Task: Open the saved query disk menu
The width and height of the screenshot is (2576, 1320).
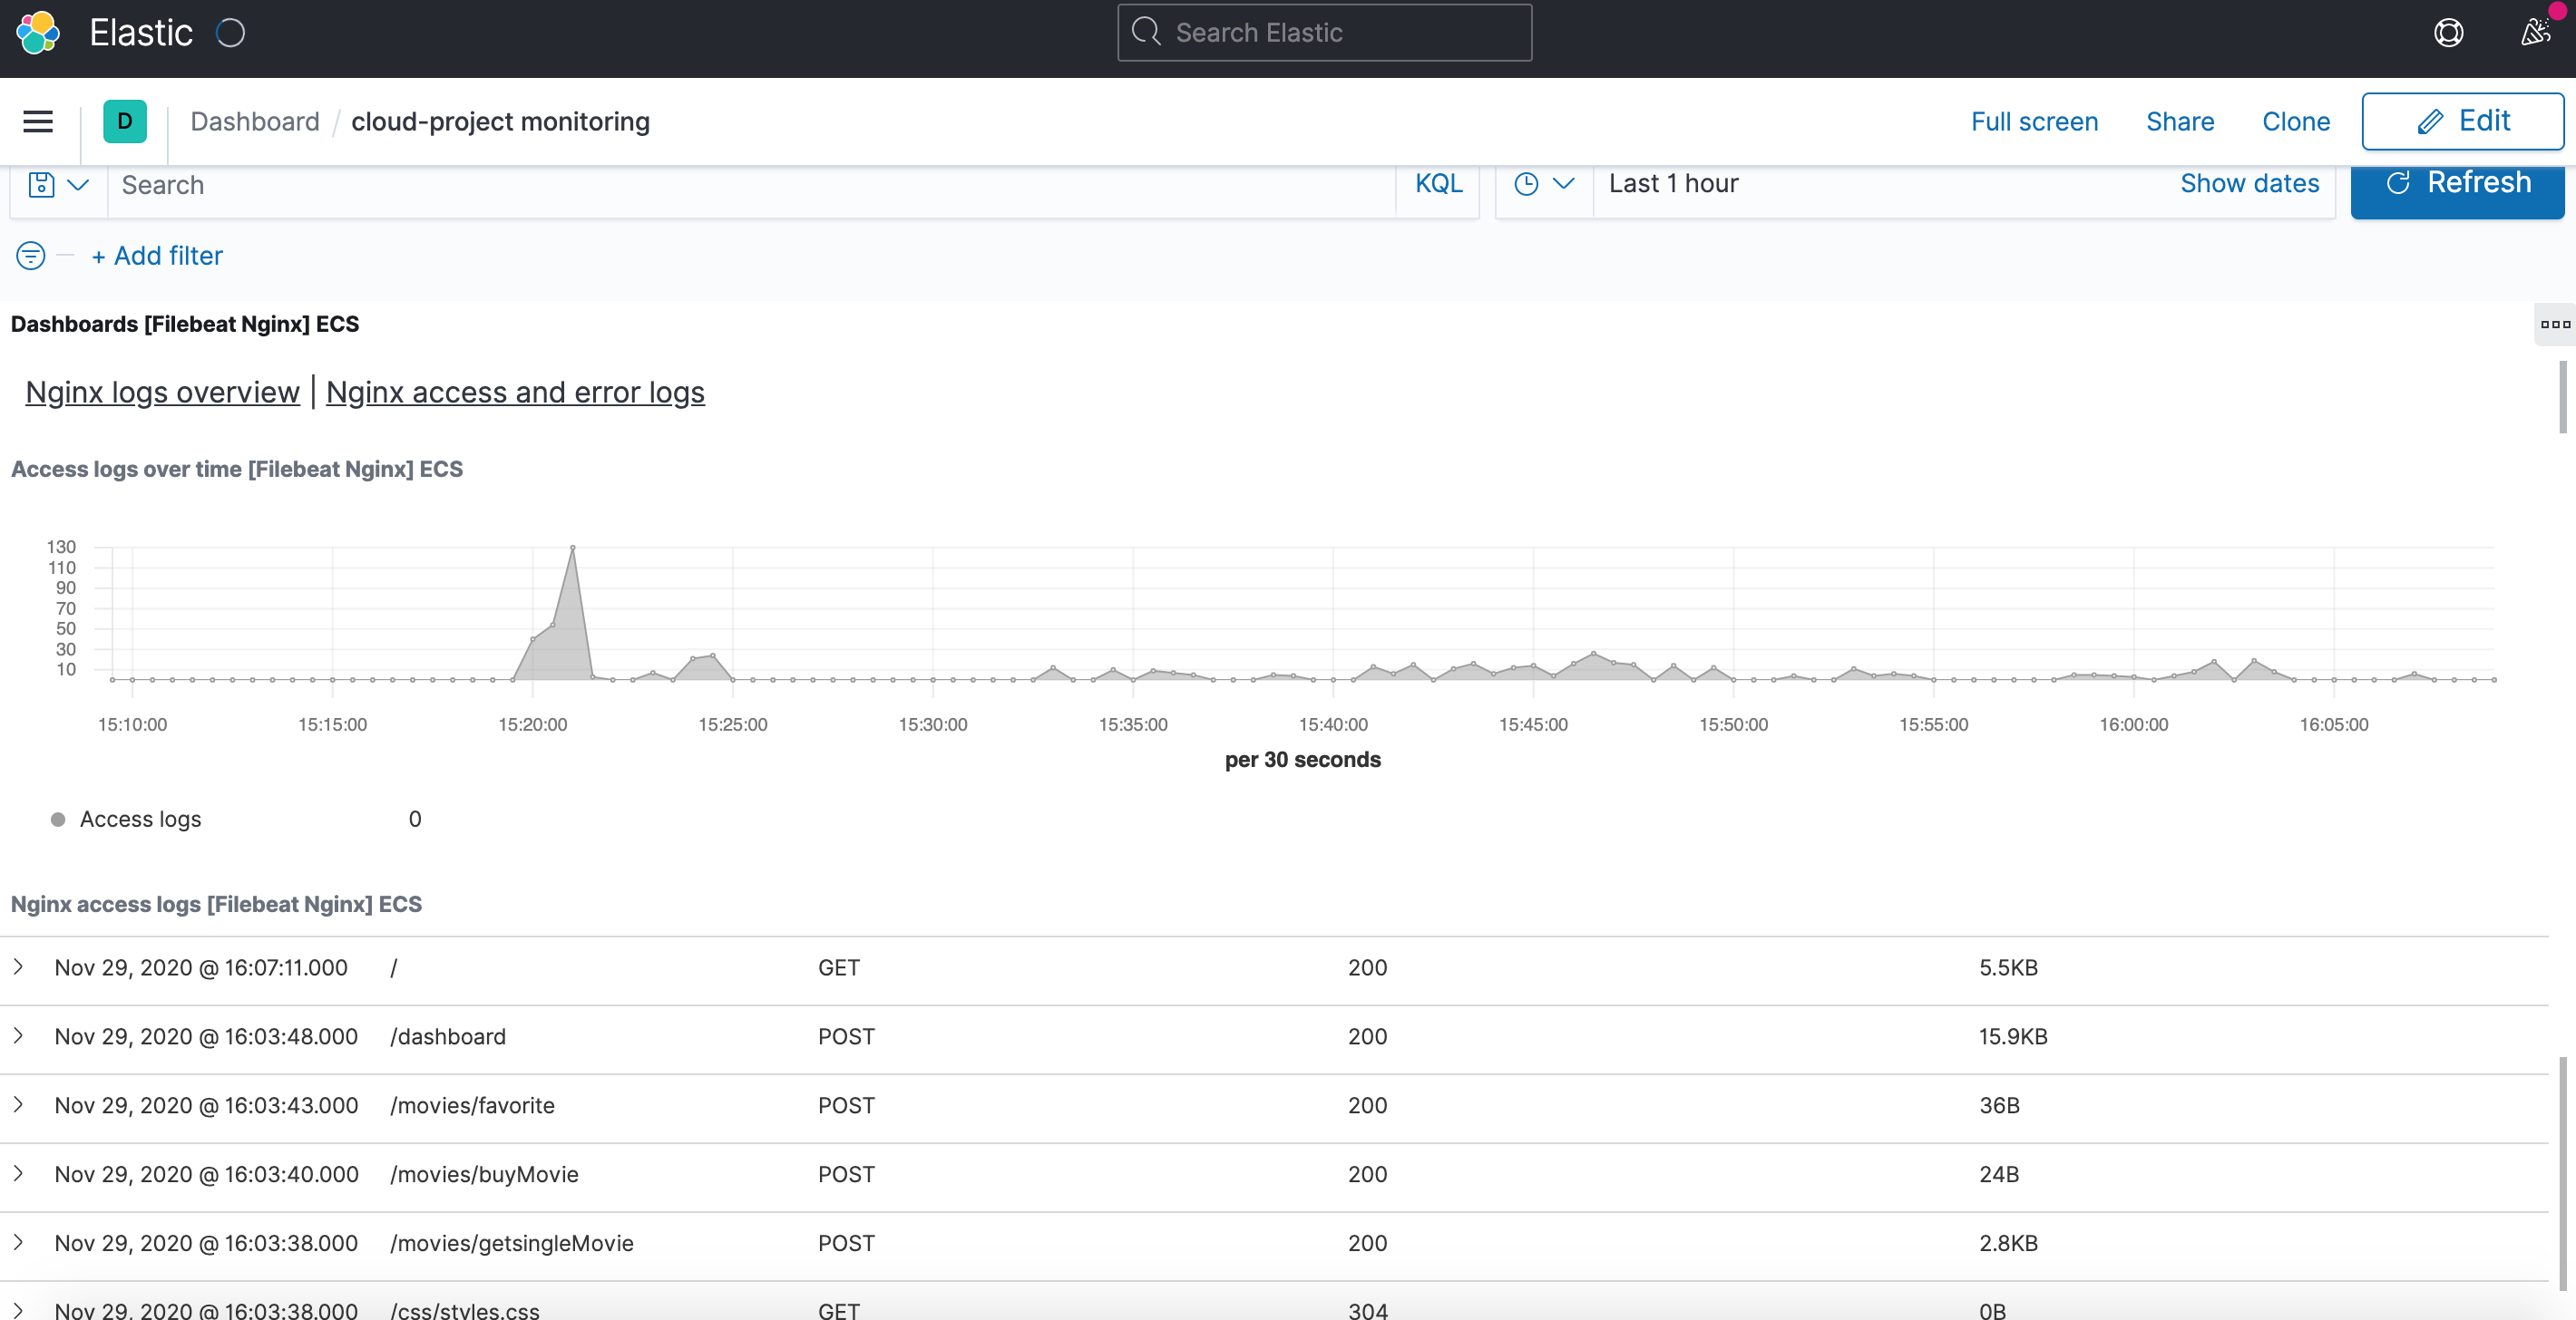Action: click(58, 185)
